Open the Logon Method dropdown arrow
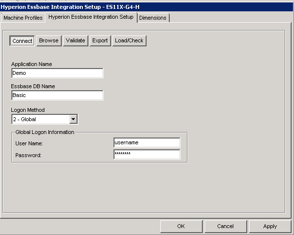This screenshot has width=294, height=235. pos(73,119)
